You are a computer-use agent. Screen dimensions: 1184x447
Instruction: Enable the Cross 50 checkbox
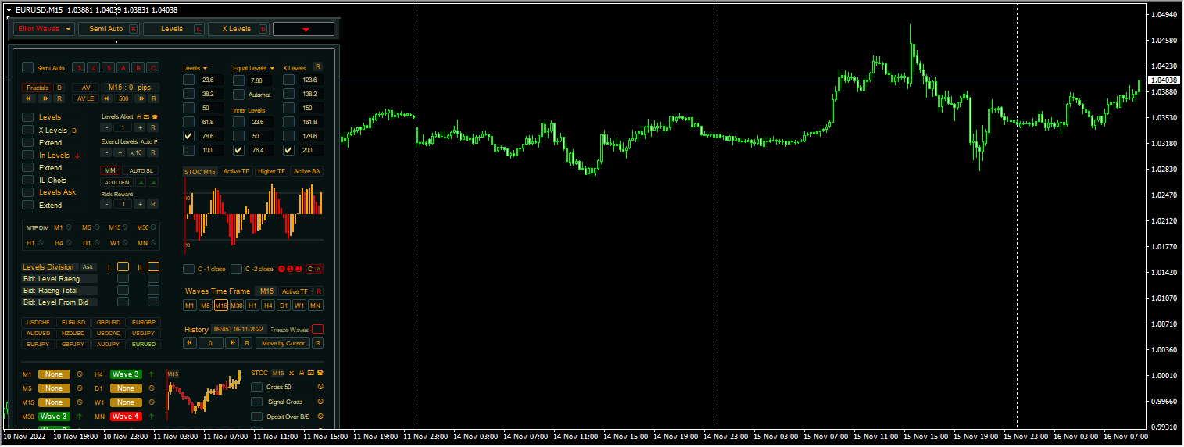point(256,387)
